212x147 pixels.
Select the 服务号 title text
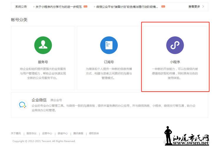pos(43,62)
